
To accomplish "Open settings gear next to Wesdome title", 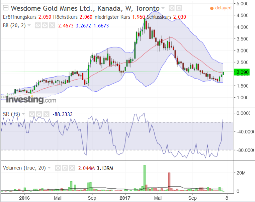I will pos(179,8).
